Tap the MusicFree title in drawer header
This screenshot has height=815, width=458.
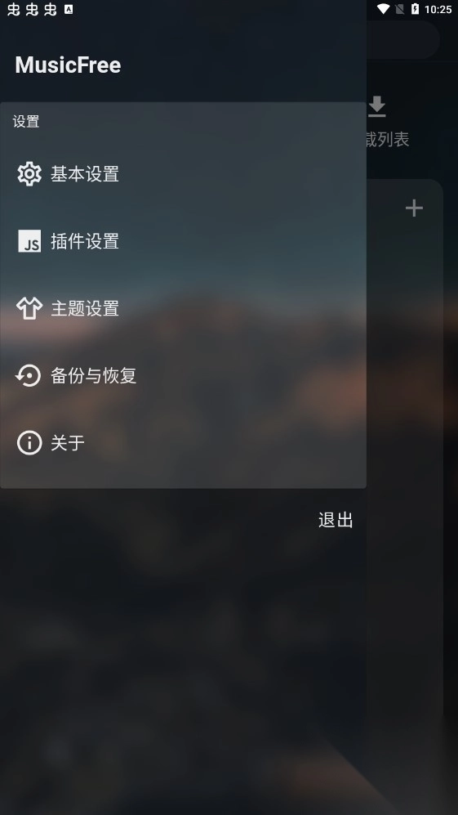pos(68,65)
